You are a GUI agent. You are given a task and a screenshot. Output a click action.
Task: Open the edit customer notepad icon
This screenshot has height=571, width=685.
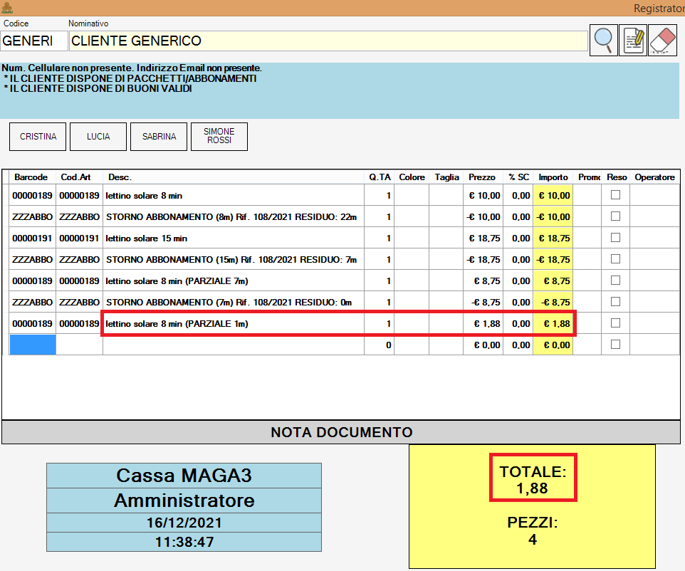(633, 41)
